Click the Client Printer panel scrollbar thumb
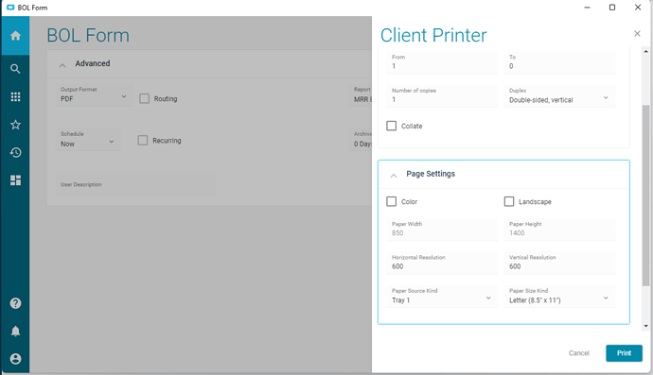 [645, 196]
